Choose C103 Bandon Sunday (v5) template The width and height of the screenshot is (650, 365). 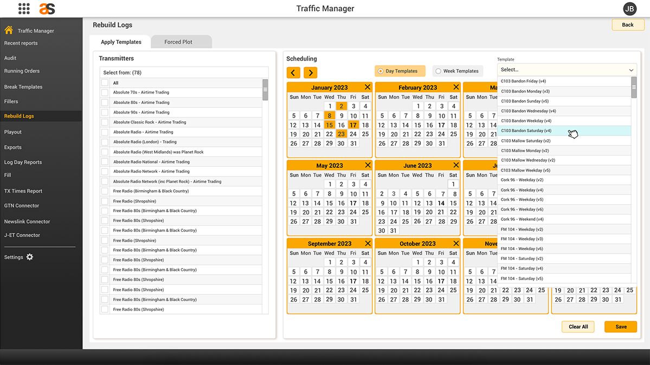pyautogui.click(x=564, y=101)
